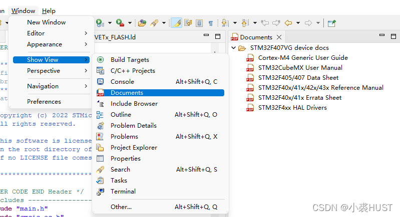
Task: Open STM32F40x/41x Errata Sheet document
Action: point(300,98)
